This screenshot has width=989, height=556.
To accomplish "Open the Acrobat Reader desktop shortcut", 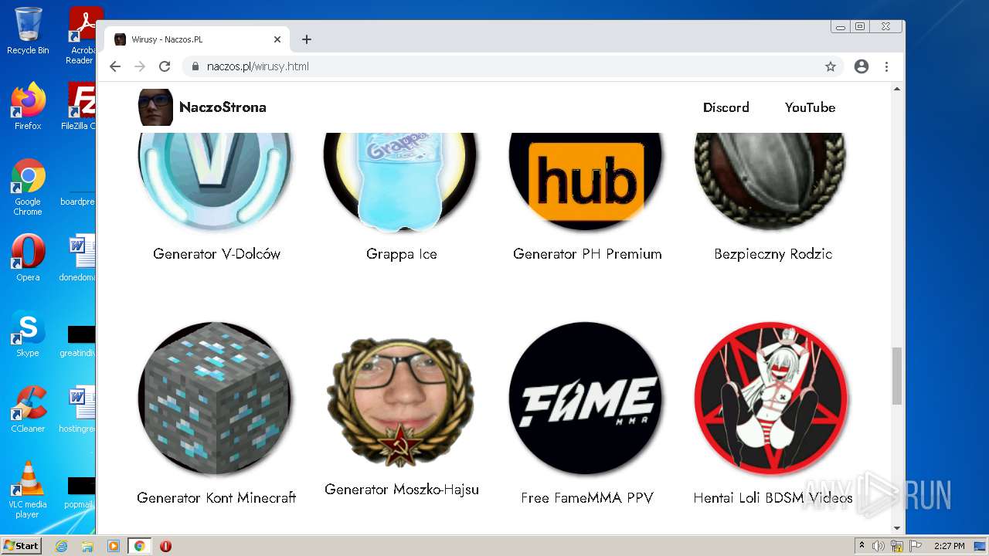I will (80, 36).
